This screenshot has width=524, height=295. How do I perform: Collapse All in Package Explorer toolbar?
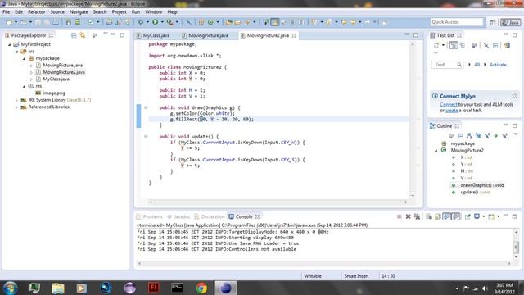(74, 35)
